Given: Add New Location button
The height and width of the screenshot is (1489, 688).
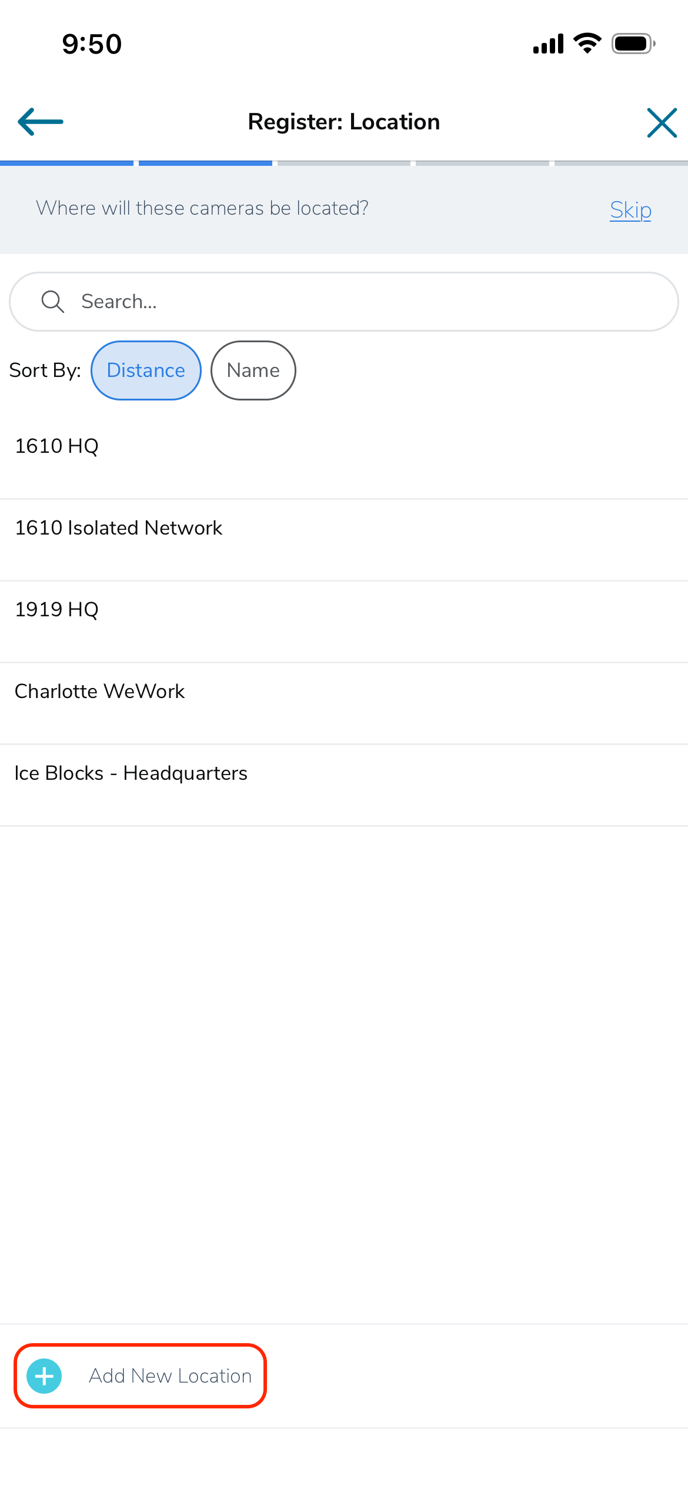Looking at the screenshot, I should 141,1376.
